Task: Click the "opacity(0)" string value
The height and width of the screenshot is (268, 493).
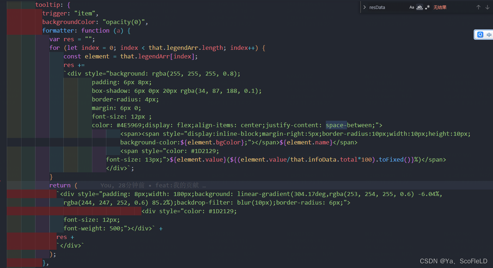Action: tap(124, 22)
